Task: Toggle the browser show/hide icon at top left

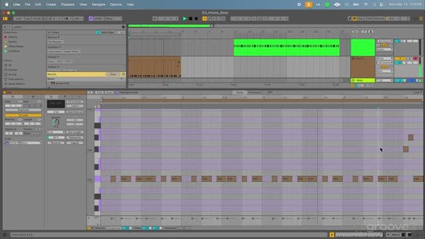Action: click(5, 19)
